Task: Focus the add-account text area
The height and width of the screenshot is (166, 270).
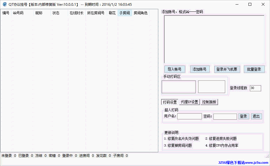Action: pyautogui.click(x=214, y=39)
